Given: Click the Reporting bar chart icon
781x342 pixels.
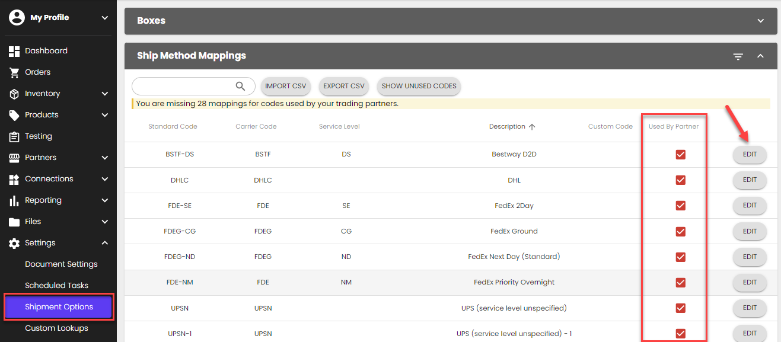Looking at the screenshot, I should pos(14,200).
